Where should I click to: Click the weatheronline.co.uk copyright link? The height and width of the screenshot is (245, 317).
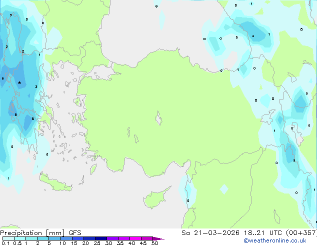click(x=275, y=240)
